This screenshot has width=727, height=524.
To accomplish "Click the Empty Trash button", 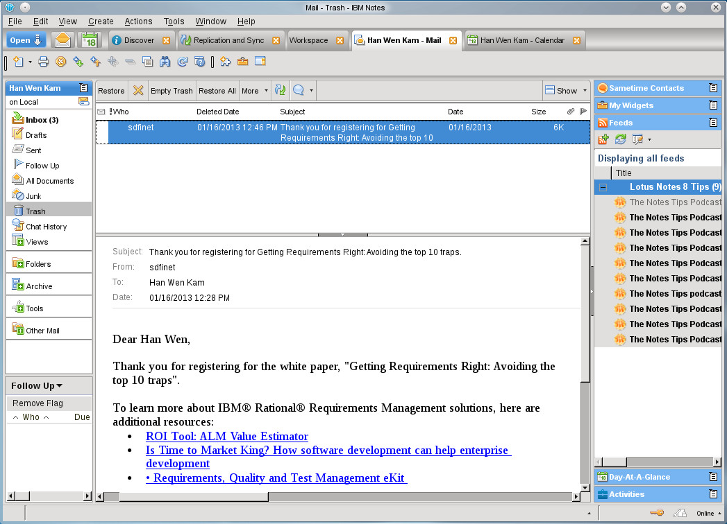I will click(172, 91).
